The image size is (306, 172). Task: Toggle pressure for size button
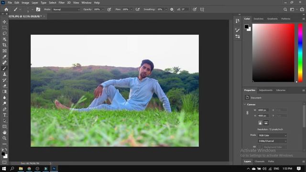(x=195, y=10)
